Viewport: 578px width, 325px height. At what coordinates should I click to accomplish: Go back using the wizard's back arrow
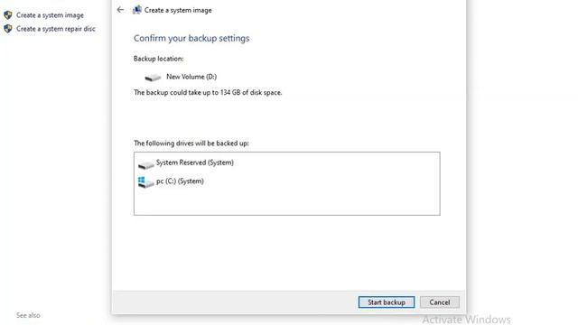[x=120, y=10]
